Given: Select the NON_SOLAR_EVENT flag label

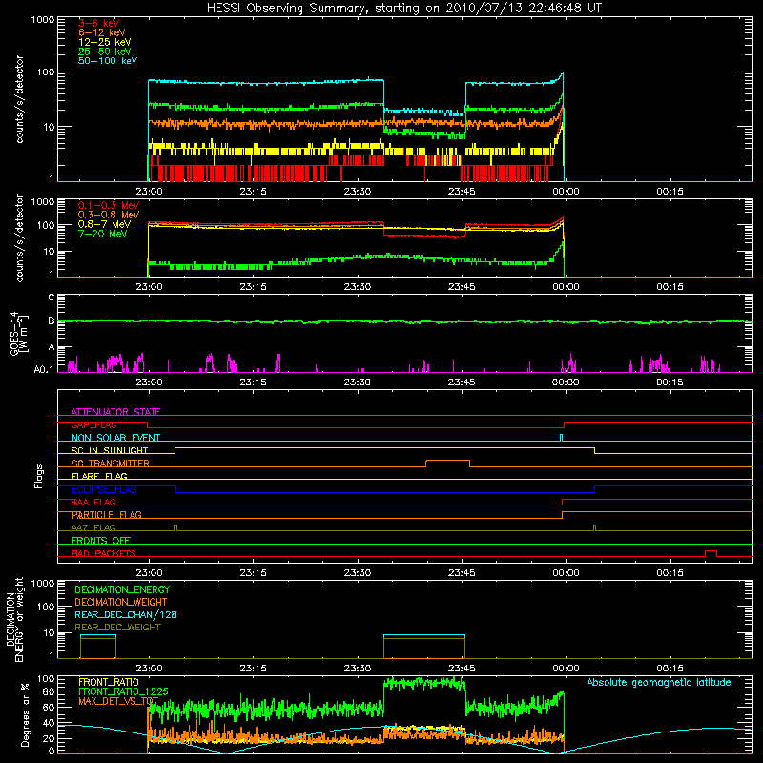Looking at the screenshot, I should [x=115, y=438].
